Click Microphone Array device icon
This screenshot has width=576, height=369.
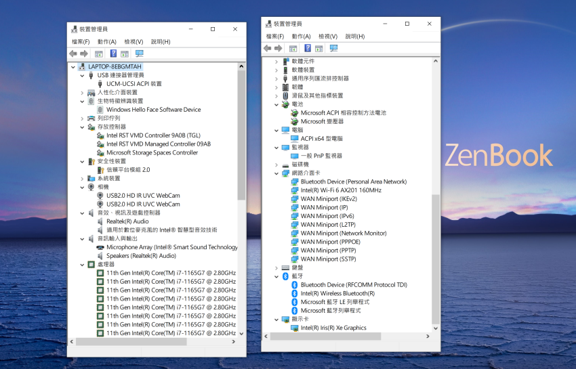(100, 247)
